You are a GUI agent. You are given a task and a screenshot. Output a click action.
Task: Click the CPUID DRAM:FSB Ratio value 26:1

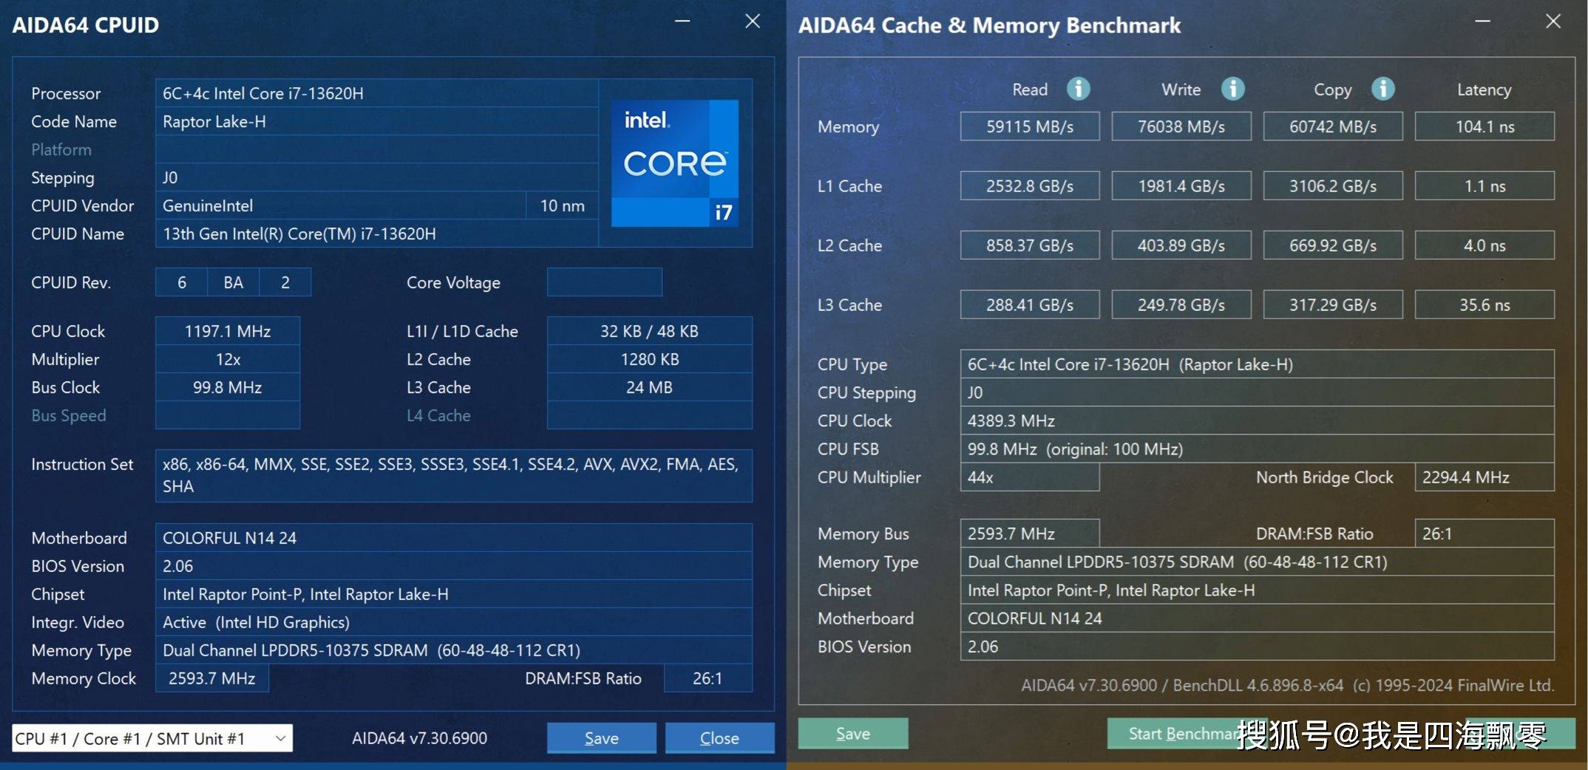pos(708,678)
